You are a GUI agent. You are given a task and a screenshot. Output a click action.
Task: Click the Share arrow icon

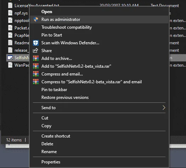tap(35, 51)
